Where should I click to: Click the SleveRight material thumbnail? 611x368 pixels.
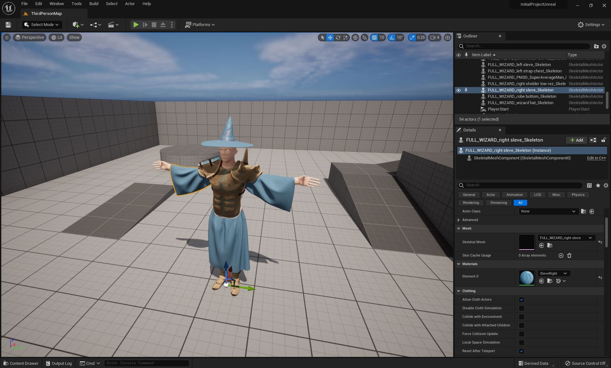[526, 278]
